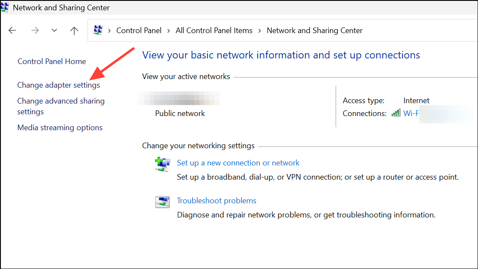Open Change adapter settings

(58, 85)
